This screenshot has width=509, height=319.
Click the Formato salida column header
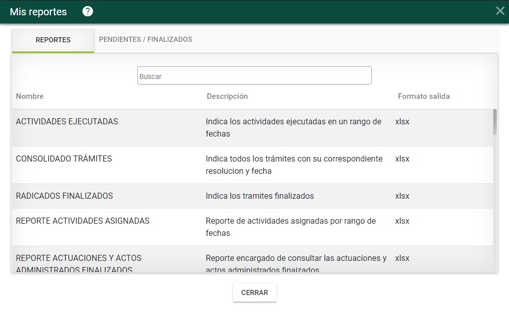(x=424, y=96)
